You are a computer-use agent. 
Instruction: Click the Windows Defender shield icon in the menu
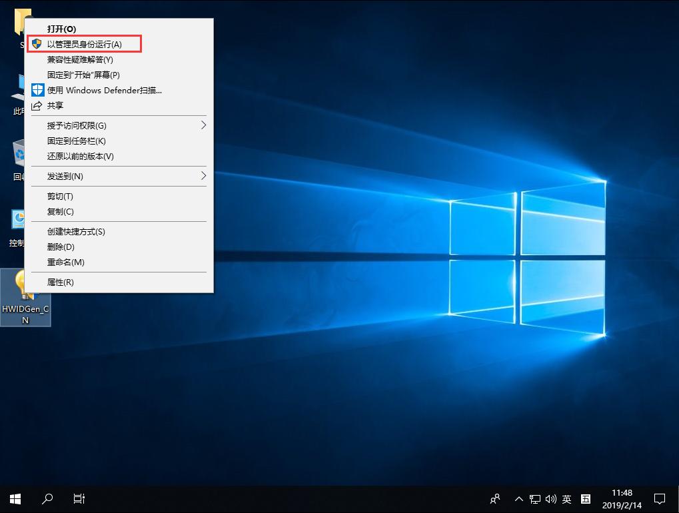coord(37,90)
